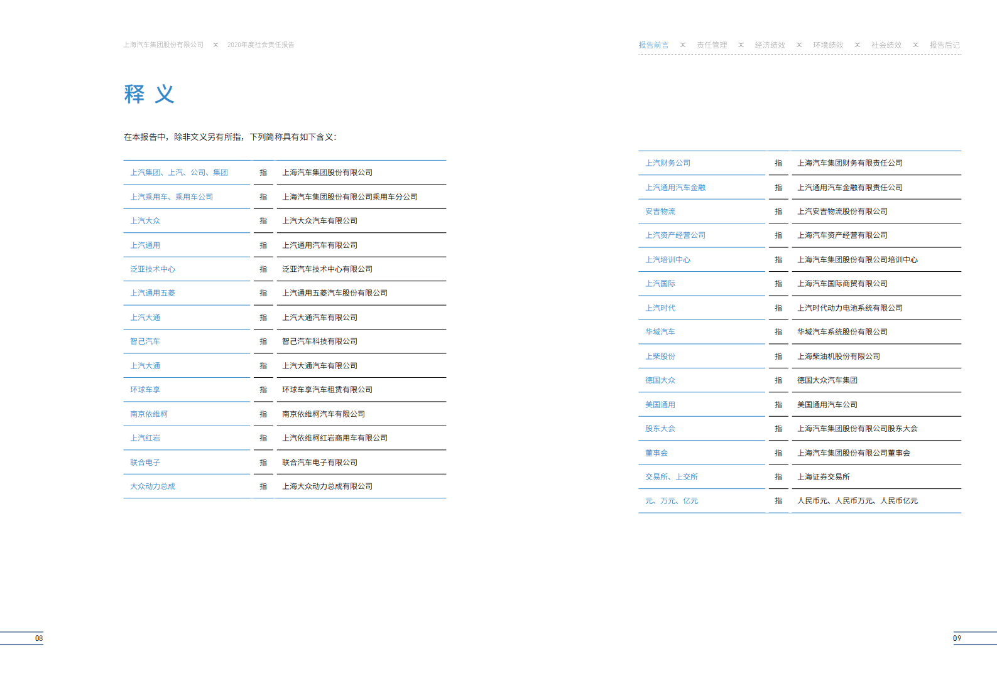Select the term 上汽财务公司
Image resolution: width=997 pixels, height=676 pixels.
[x=668, y=163]
